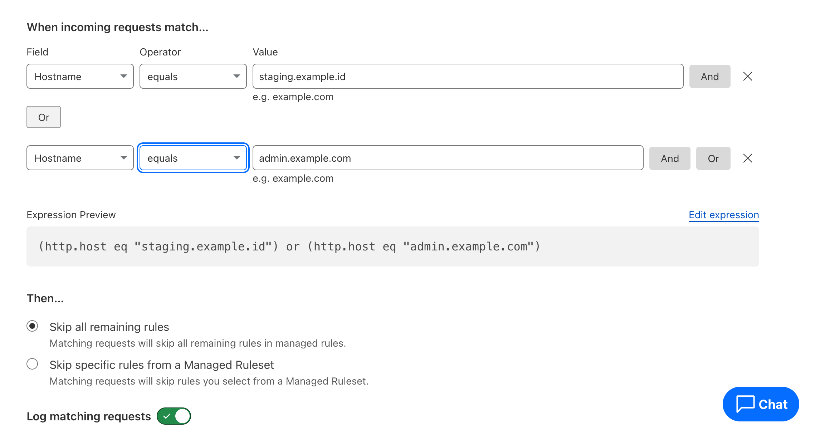
Task: Click the standalone Or button between rows
Action: pos(44,117)
